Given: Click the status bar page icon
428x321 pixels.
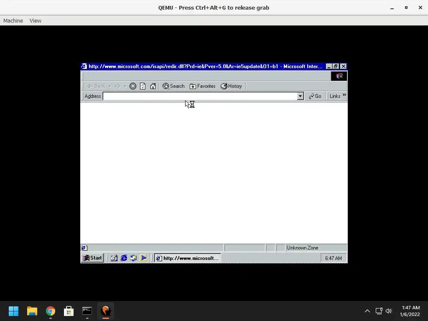Looking at the screenshot, I should (84, 248).
